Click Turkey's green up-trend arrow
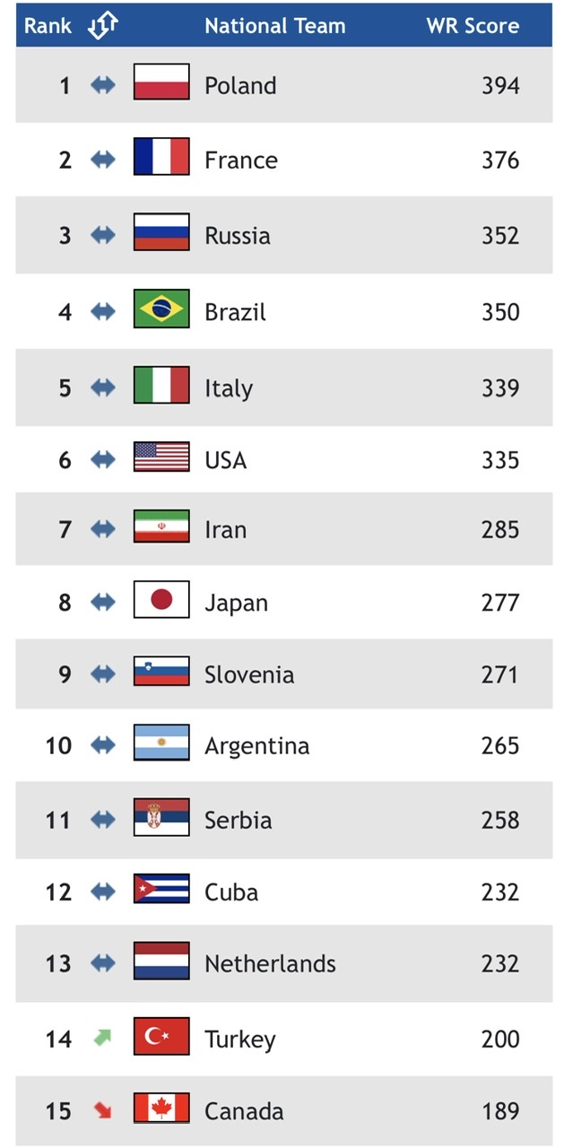This screenshot has width=573, height=1148. click(103, 1038)
